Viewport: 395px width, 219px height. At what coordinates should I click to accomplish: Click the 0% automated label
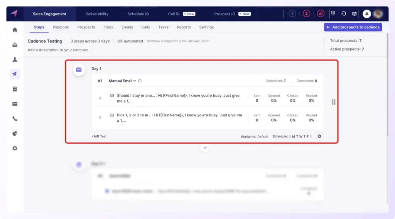(130, 41)
